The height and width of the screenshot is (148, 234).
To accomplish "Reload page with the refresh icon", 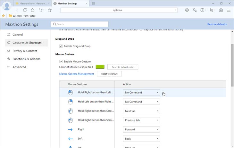I will coord(25,10).
